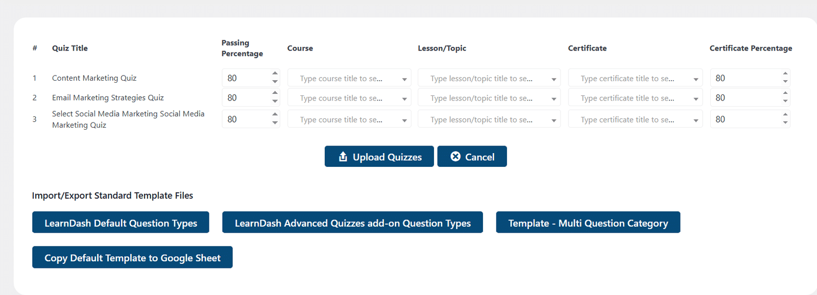Open course dropdown for Content Marketing Quiz
The image size is (817, 295).
tap(349, 78)
